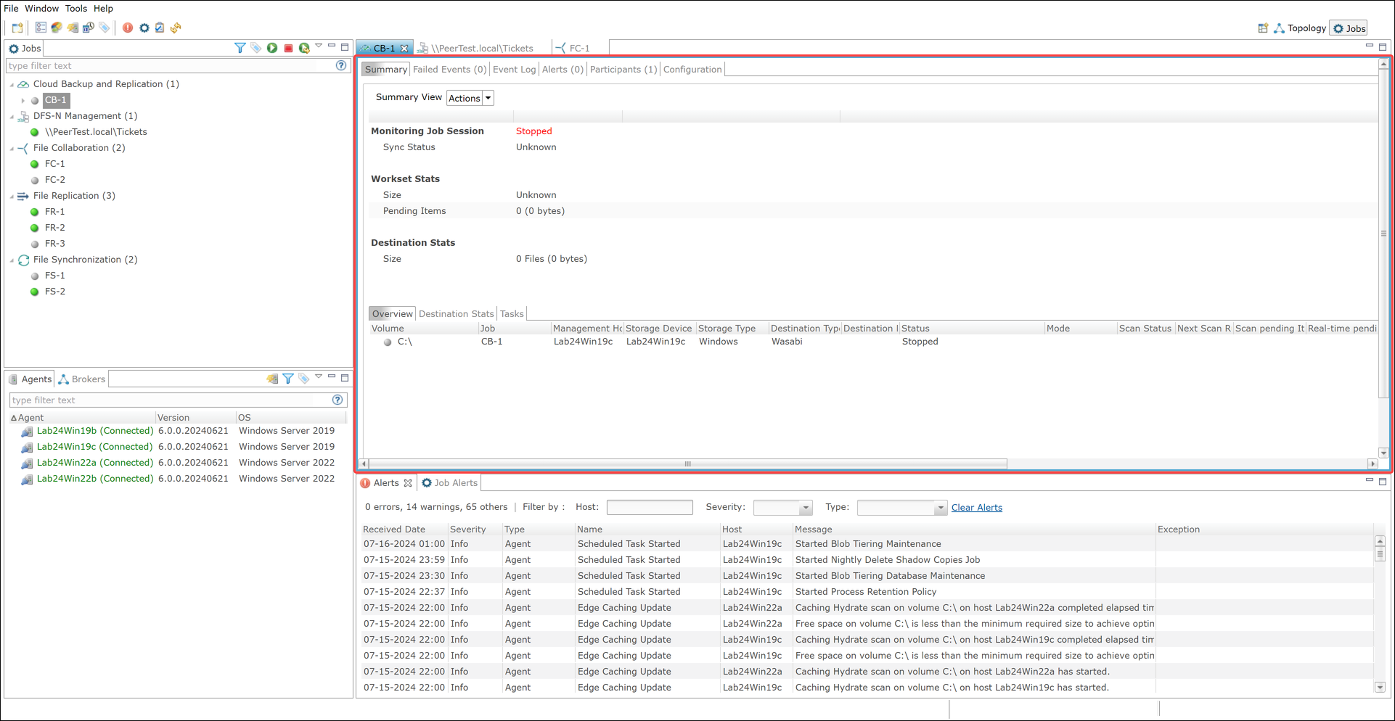This screenshot has width=1395, height=721.
Task: Click the gear icon in main toolbar
Action: (x=144, y=28)
